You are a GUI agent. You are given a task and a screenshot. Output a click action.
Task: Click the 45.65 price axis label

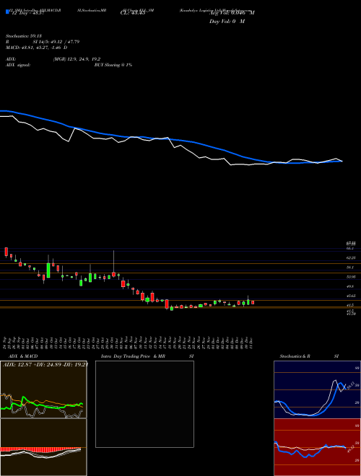351,296
